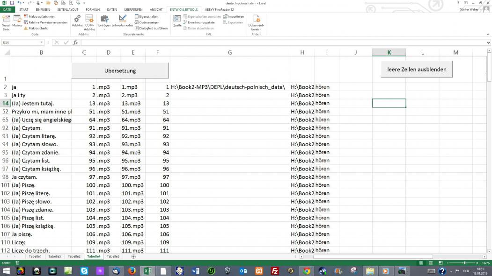The height and width of the screenshot is (276, 492).
Task: Open the Makros dialog
Action: [x=17, y=21]
